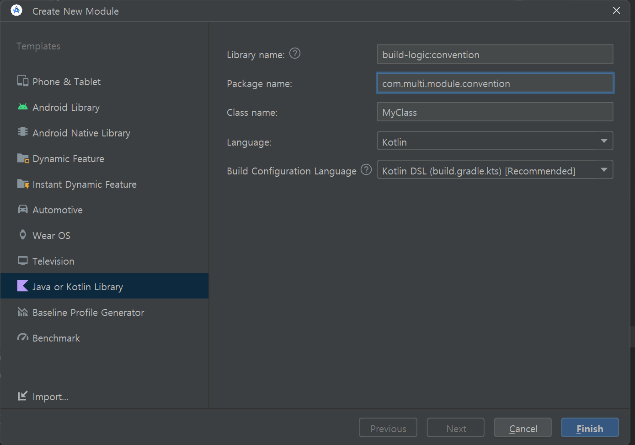This screenshot has width=635, height=445.
Task: Click the Previous button
Action: (388, 428)
